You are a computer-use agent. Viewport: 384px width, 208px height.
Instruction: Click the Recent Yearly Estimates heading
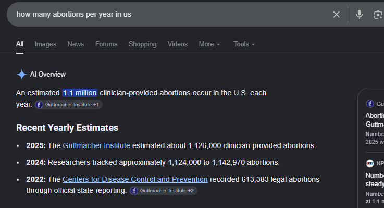pyautogui.click(x=67, y=128)
